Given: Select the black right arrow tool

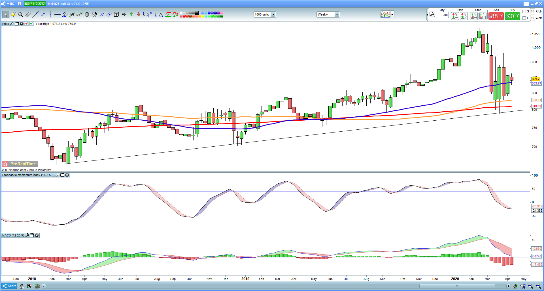Looking at the screenshot, I should click(124, 14).
